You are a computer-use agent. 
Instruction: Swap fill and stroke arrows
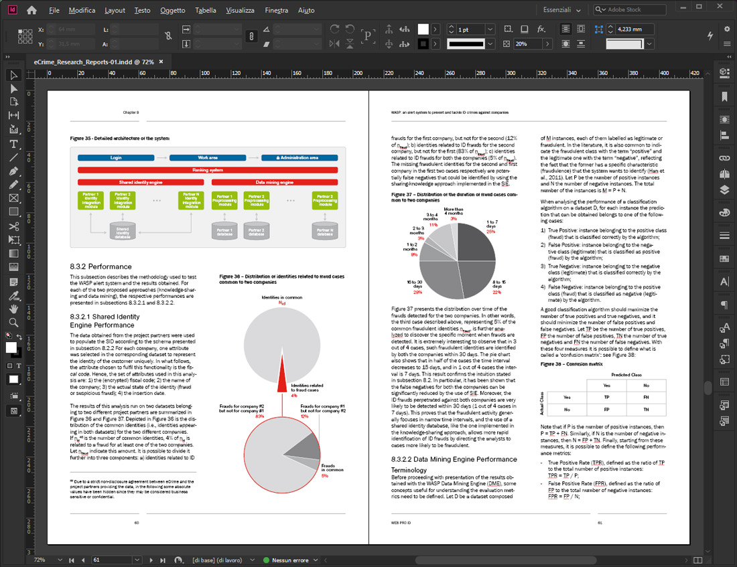tap(20, 337)
